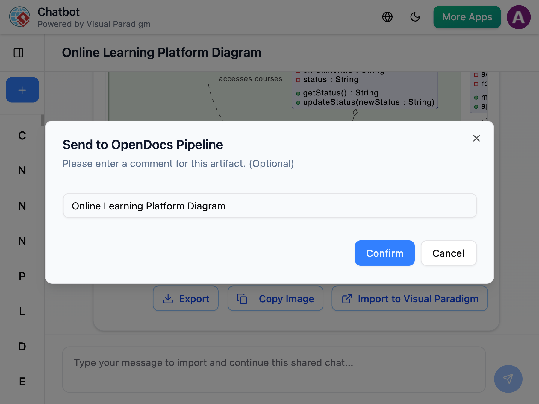Click Import to Visual Paradigm

click(x=410, y=298)
